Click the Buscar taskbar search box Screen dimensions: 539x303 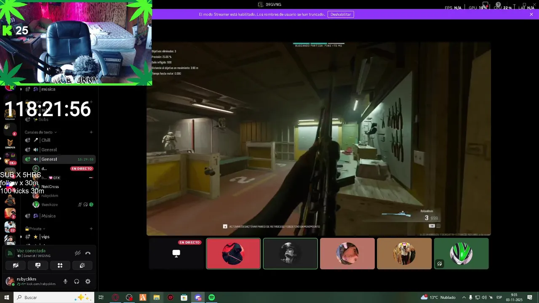pyautogui.click(x=53, y=298)
